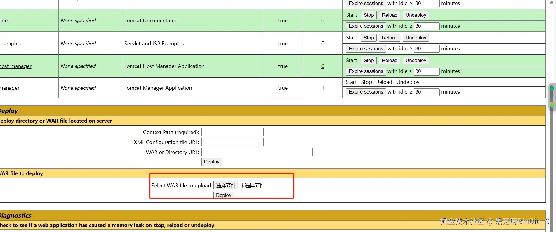Click Deploy button under WAR or Directory URL
The image size is (556, 232).
212,162
